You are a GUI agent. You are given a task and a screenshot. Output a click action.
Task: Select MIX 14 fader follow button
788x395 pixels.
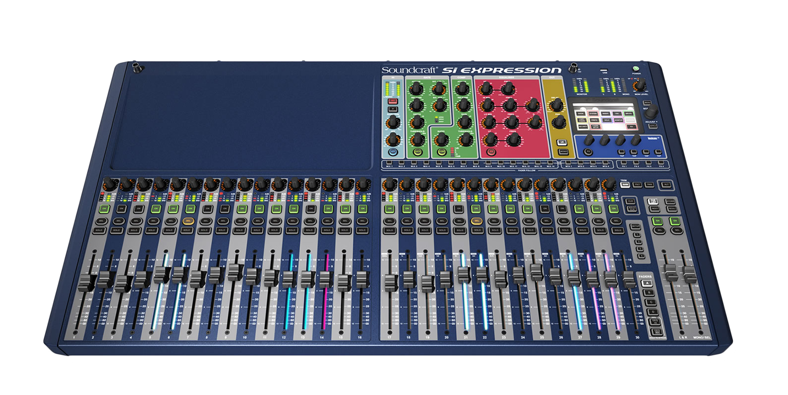coord(550,162)
